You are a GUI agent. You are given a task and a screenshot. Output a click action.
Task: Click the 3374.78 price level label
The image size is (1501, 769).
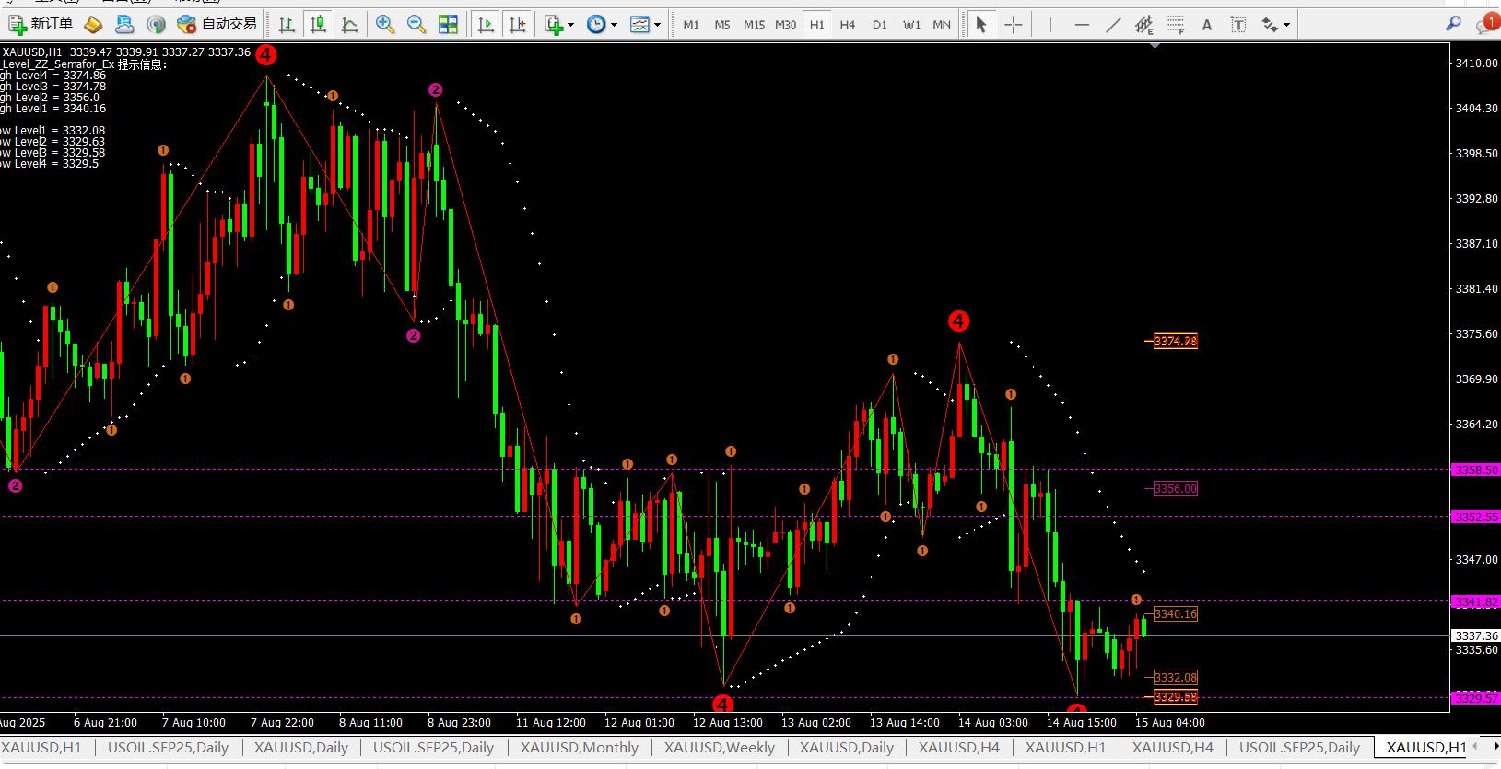pos(1175,342)
